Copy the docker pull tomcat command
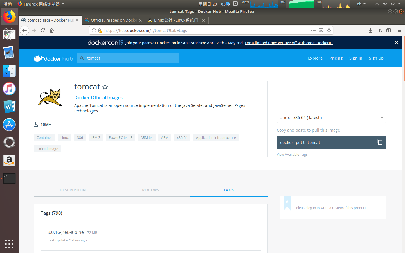Viewport: 405px width, 253px height. point(380,142)
